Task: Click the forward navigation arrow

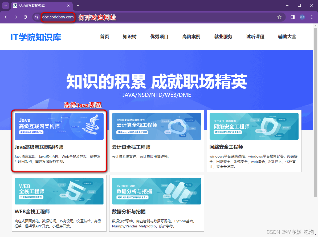Action: pyautogui.click(x=16, y=17)
